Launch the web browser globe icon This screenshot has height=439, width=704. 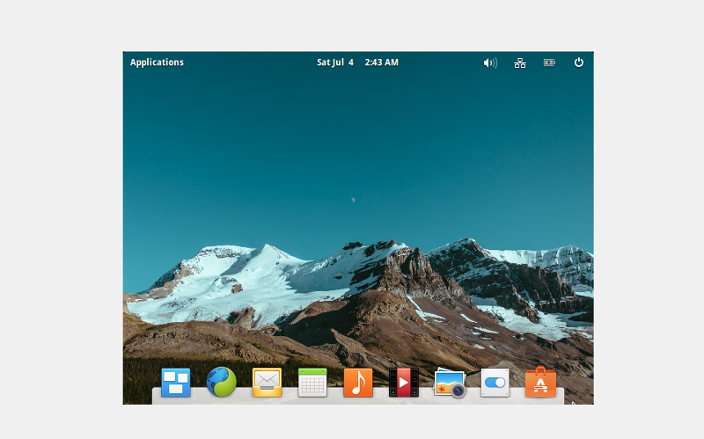(x=222, y=382)
